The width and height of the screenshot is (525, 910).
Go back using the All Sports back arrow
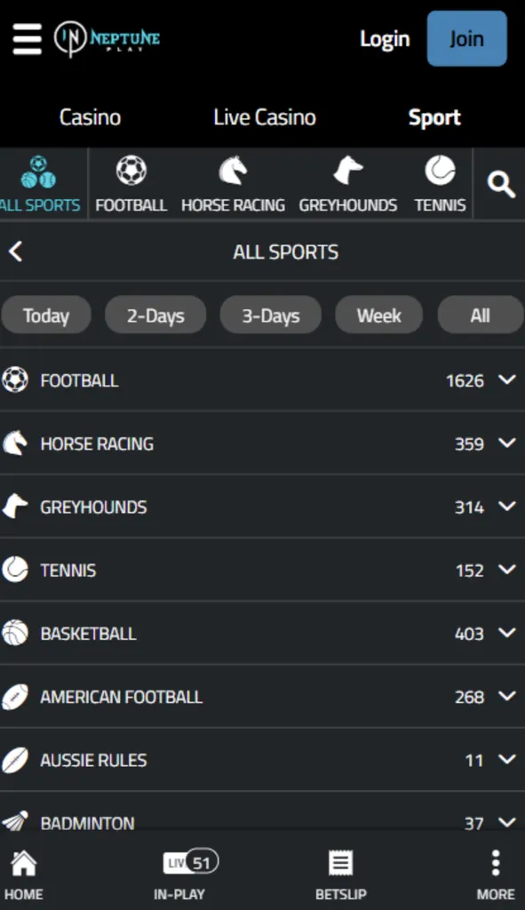click(x=15, y=251)
